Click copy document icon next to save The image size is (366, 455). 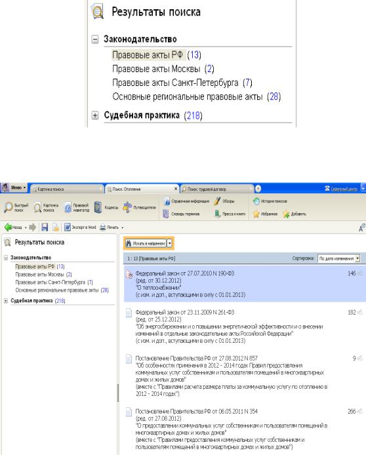pyautogui.click(x=56, y=227)
